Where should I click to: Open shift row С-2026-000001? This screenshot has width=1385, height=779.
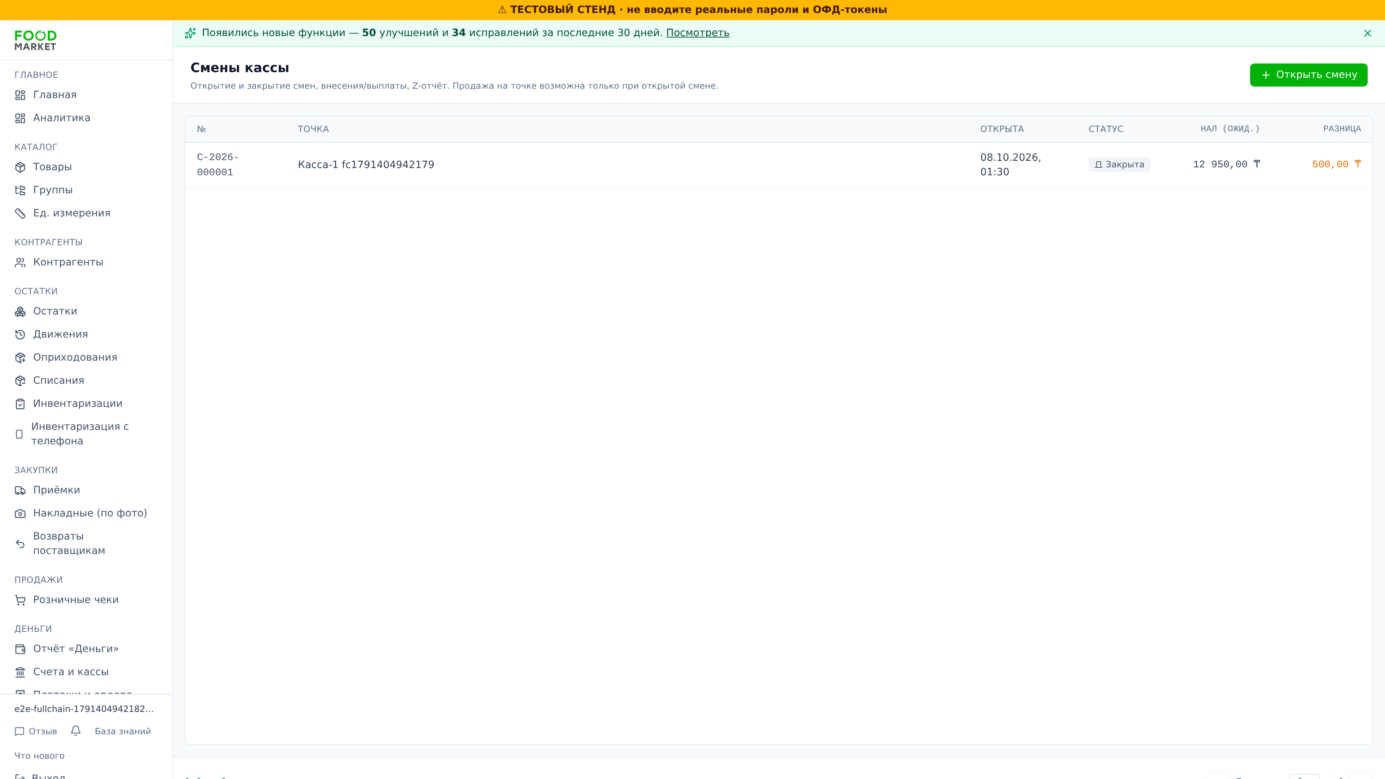pyautogui.click(x=779, y=165)
